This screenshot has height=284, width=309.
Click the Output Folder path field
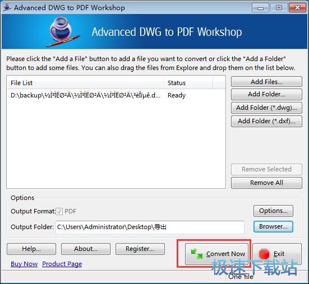tap(150, 227)
